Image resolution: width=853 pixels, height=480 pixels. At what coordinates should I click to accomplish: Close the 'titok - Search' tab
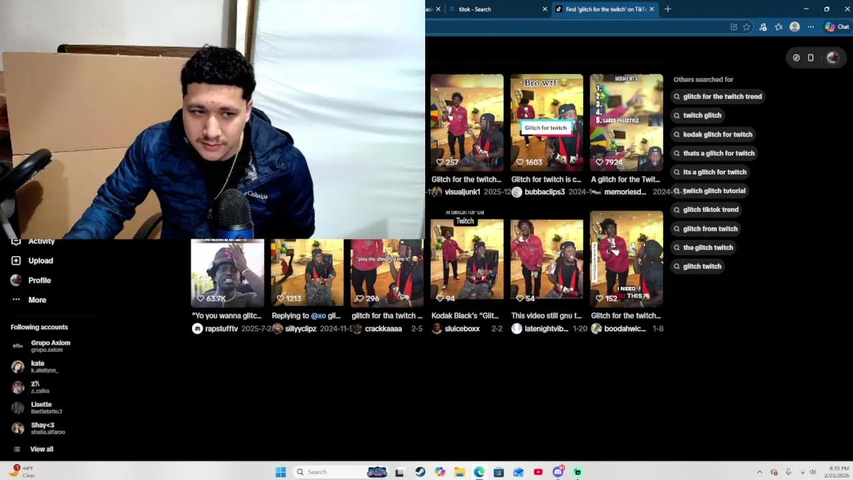pos(544,9)
